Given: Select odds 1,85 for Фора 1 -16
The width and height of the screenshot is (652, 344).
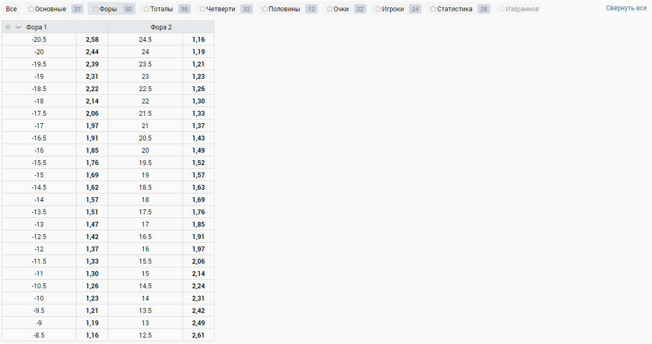Looking at the screenshot, I should tap(92, 151).
